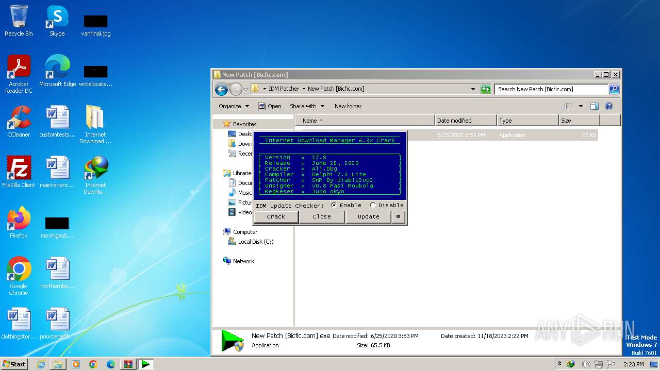Viewport: 660px width, 371px height.
Task: Select CCleaner desktop shortcut
Action: (x=19, y=122)
